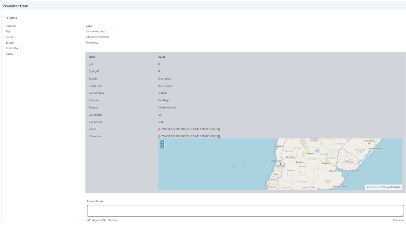Select the Geom coordinates value

pyautogui.click(x=189, y=129)
